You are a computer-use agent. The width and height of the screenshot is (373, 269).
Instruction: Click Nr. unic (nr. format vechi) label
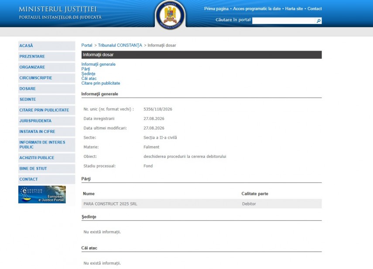point(109,109)
